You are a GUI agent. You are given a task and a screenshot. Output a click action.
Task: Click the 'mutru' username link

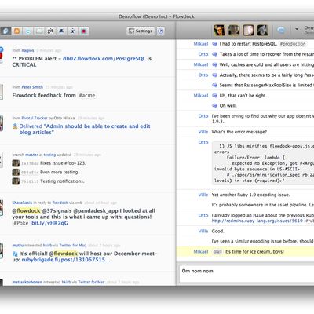tap(18, 246)
